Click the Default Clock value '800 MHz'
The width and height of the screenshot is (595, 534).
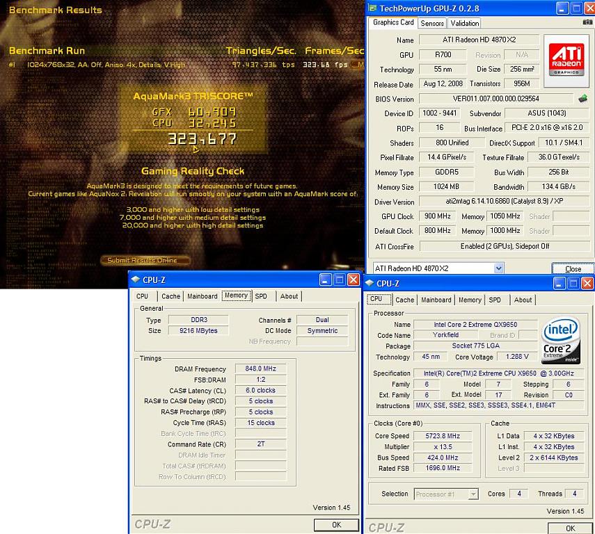tap(437, 231)
